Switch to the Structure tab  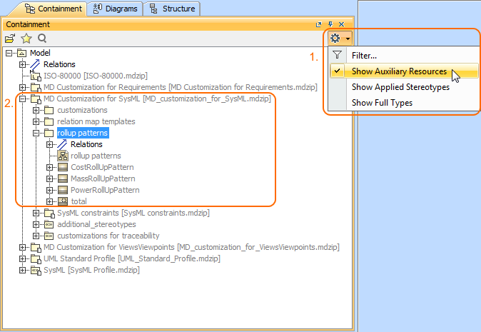coord(172,9)
